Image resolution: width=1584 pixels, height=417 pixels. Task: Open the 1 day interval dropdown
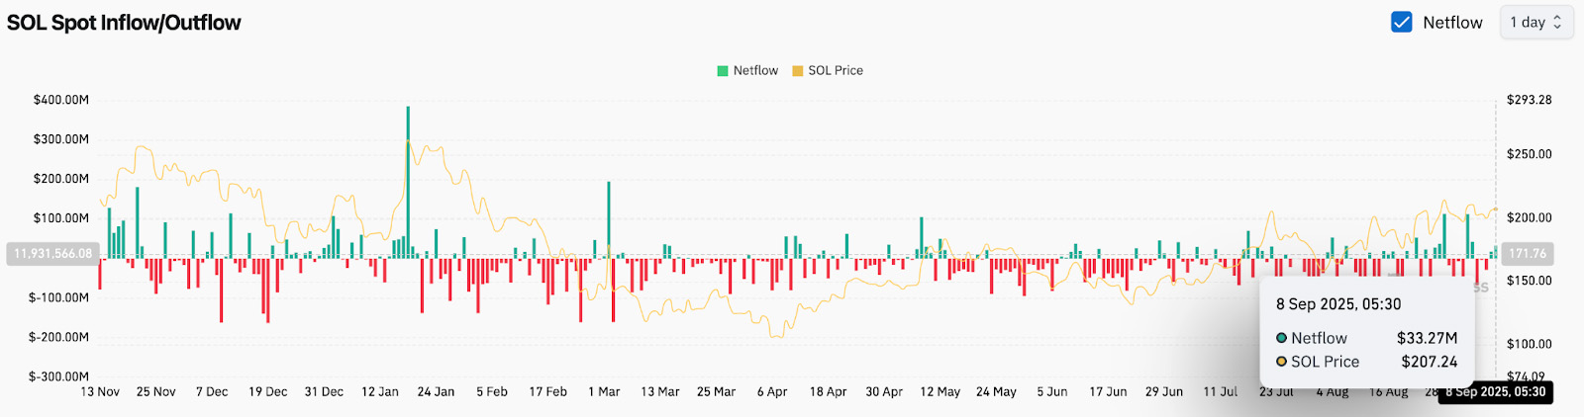click(x=1536, y=22)
